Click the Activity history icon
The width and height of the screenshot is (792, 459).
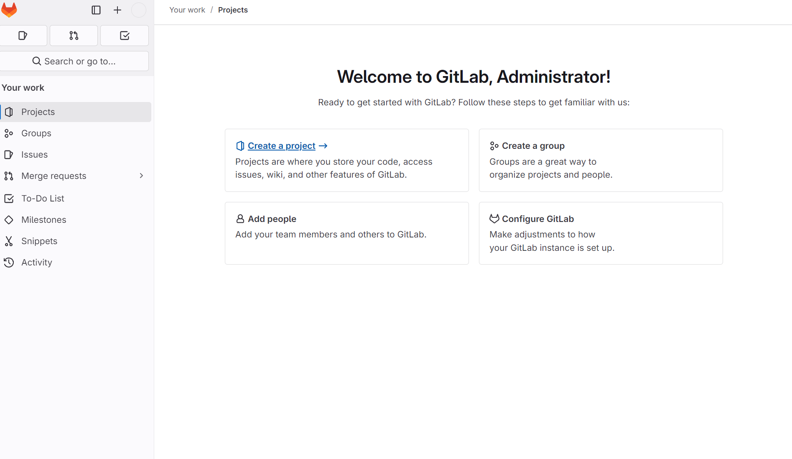click(9, 263)
